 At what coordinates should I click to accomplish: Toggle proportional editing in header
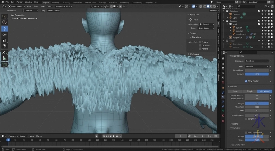121,6
